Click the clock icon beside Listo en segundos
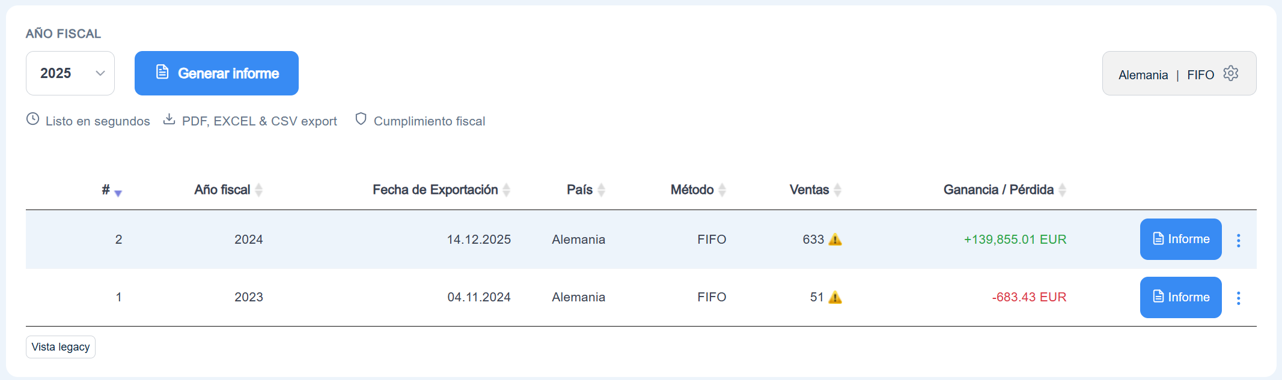This screenshot has height=380, width=1282. click(x=33, y=119)
